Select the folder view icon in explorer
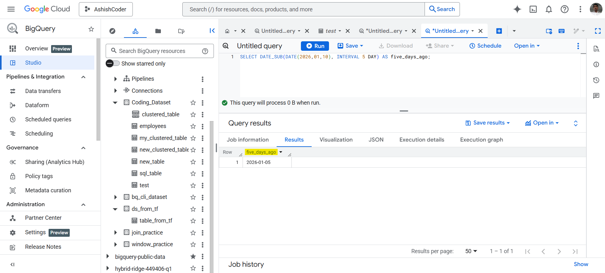Viewport: 605px width, 273px height. 158,31
